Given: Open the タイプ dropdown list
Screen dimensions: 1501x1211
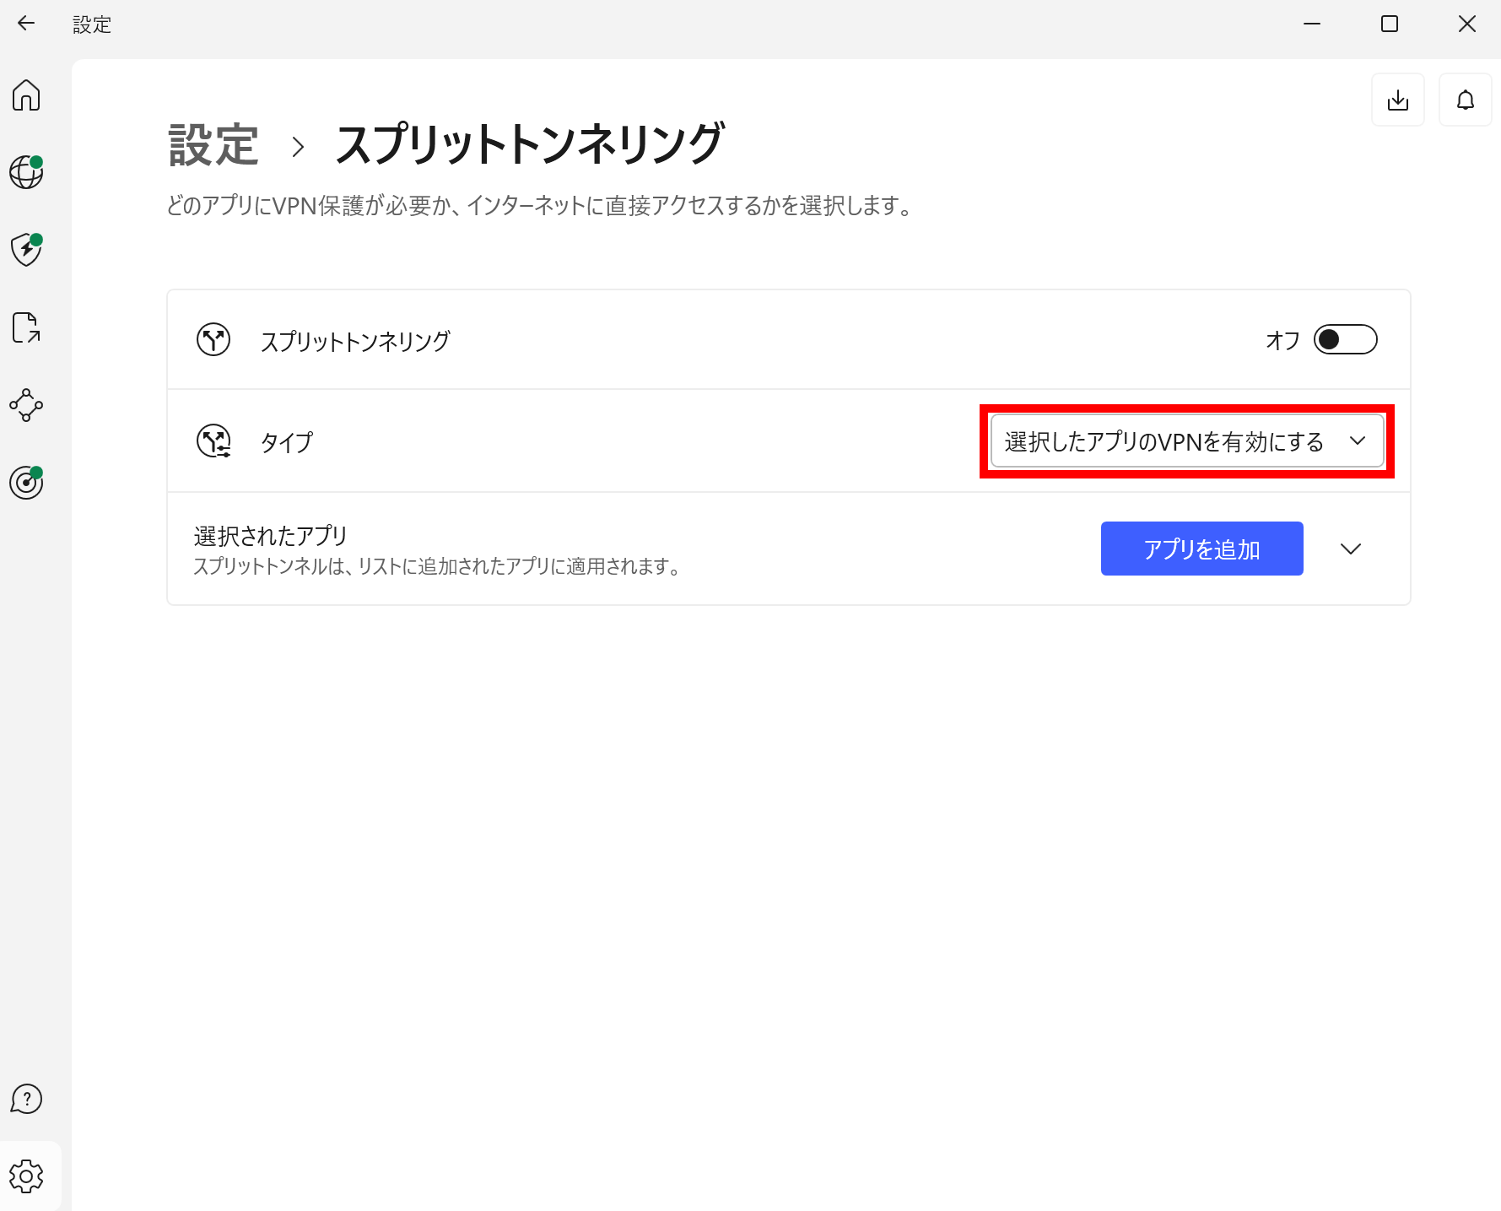Looking at the screenshot, I should (x=1187, y=441).
